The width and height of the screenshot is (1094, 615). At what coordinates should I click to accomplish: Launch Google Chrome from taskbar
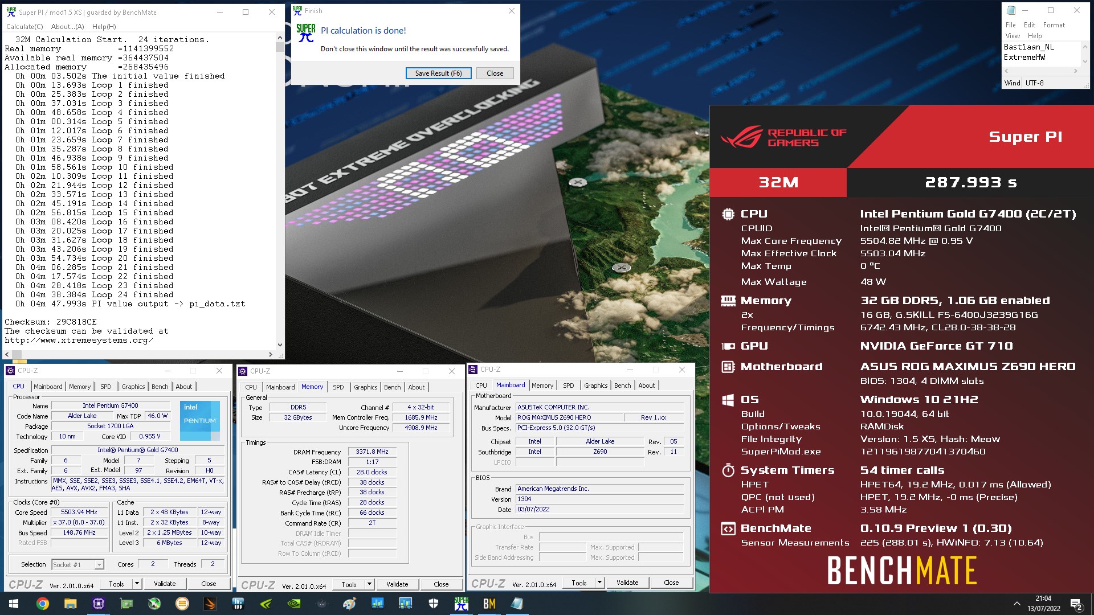point(42,604)
